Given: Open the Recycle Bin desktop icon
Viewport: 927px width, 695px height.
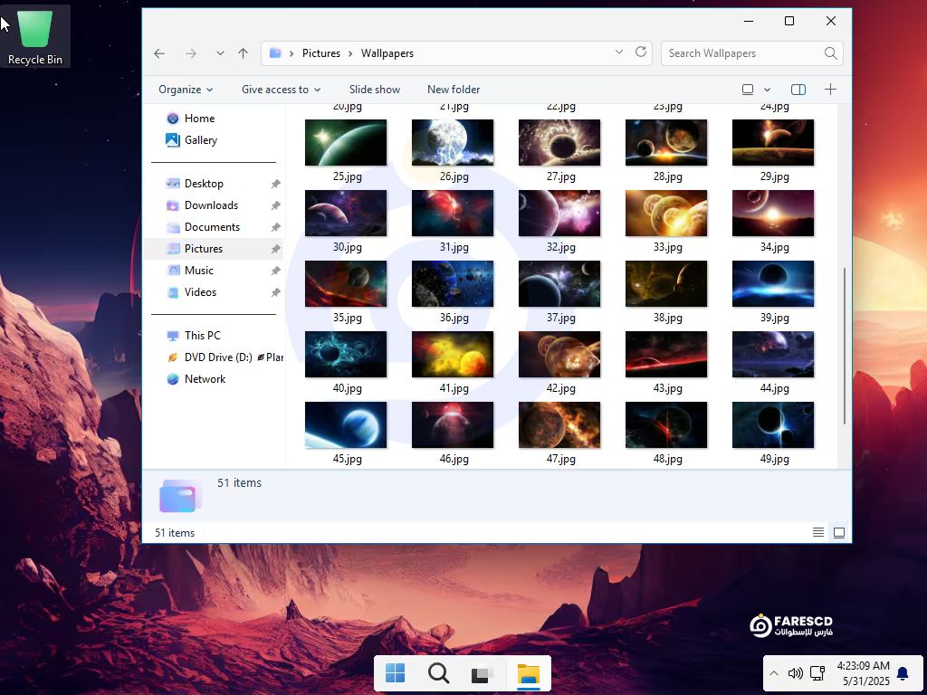Looking at the screenshot, I should [35, 36].
